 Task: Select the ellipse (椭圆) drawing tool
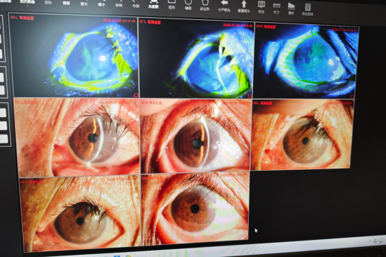point(188,4)
